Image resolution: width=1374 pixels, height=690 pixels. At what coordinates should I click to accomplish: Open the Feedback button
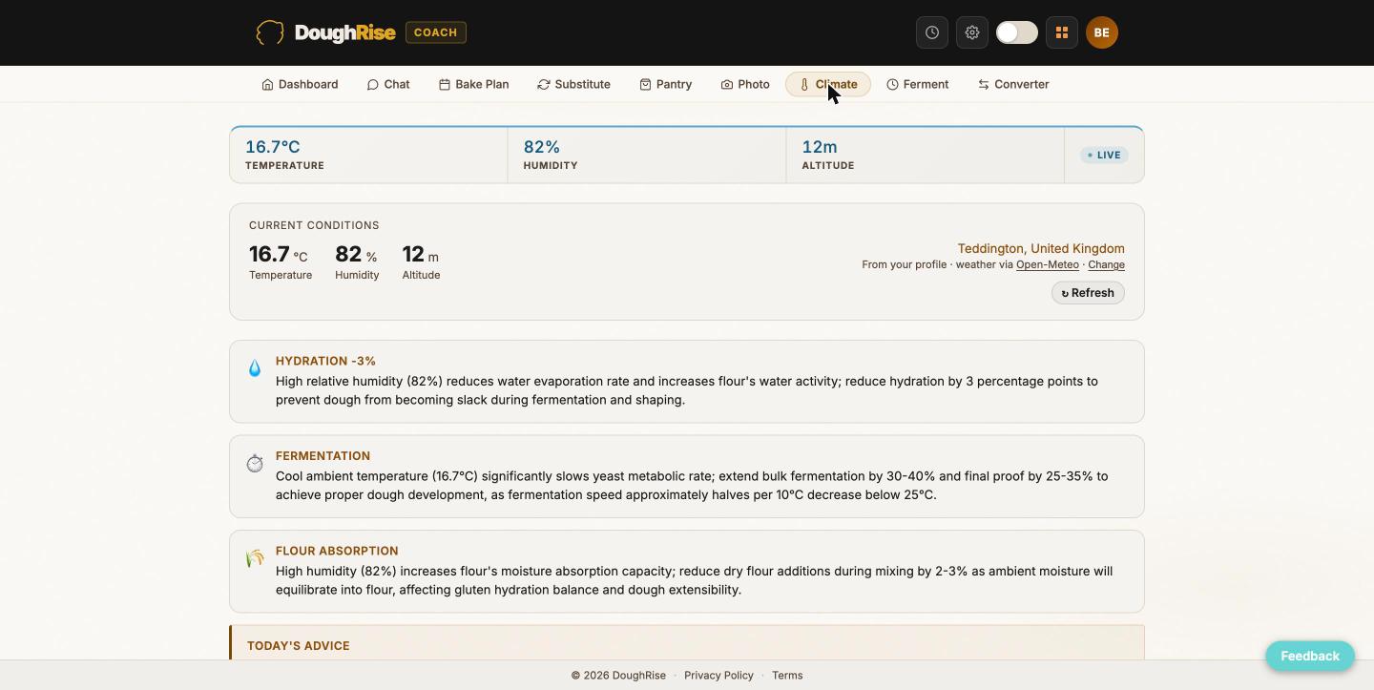(x=1310, y=656)
